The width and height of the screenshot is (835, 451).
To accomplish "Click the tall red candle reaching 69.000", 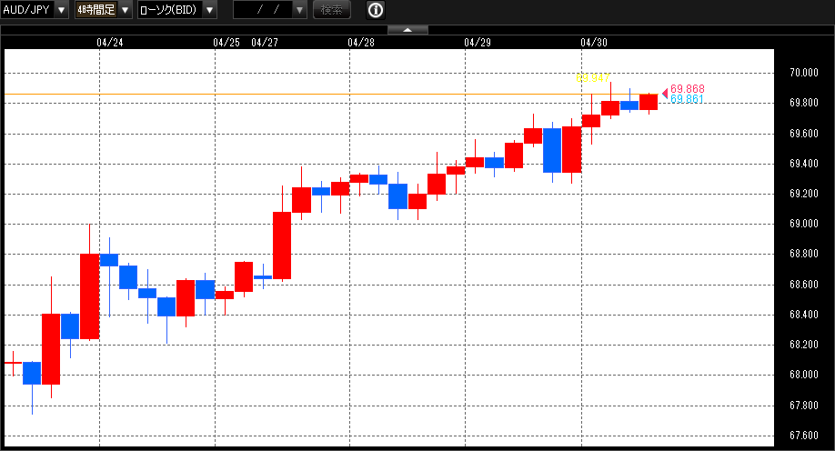I will point(89,296).
